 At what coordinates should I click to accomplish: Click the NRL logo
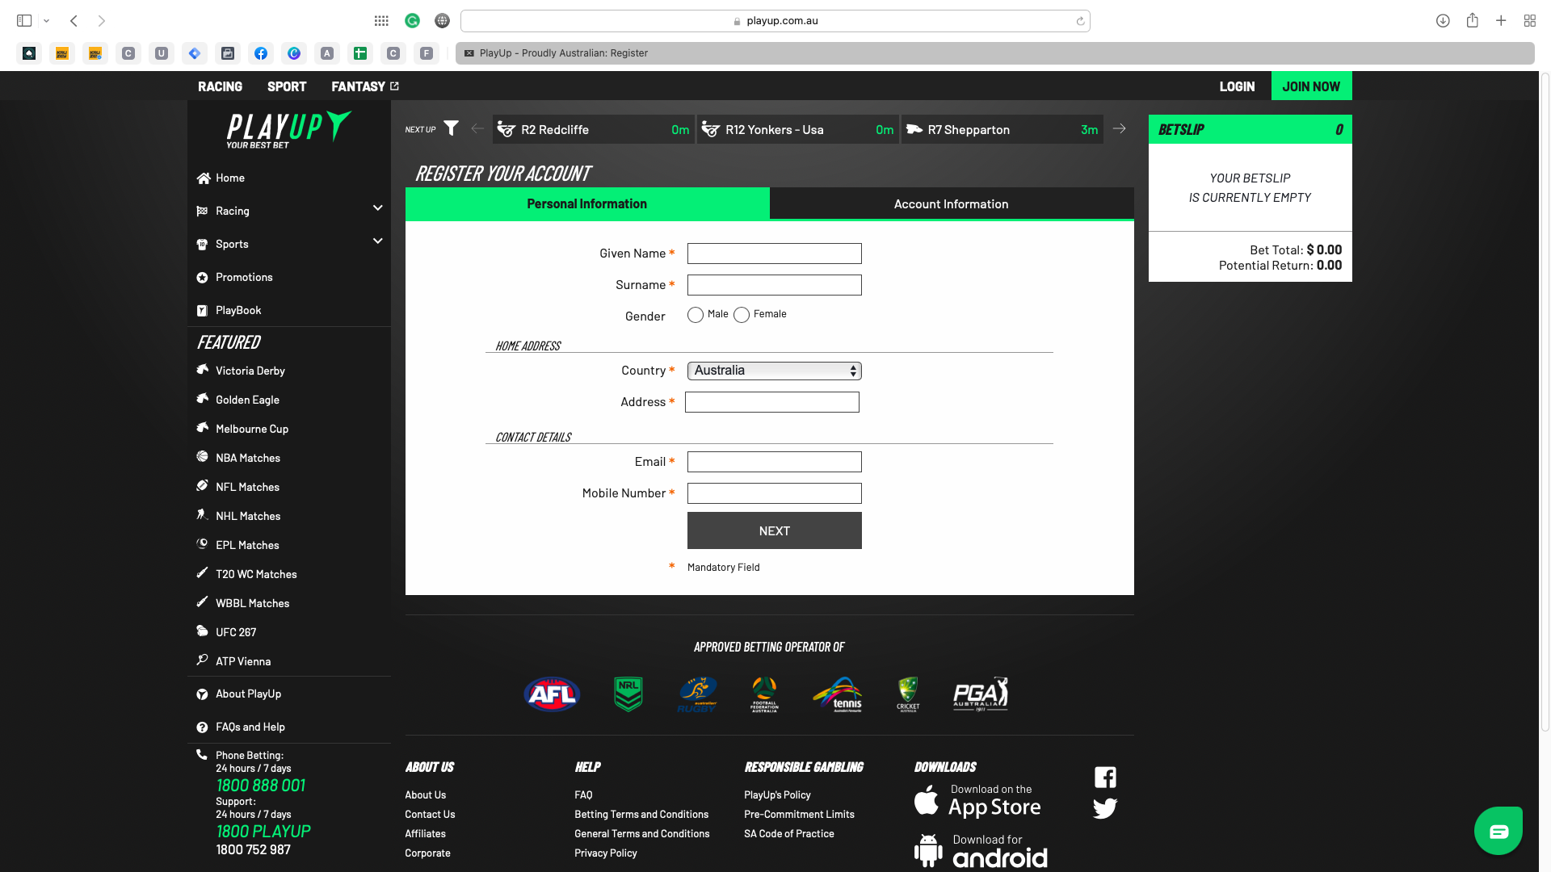click(628, 694)
